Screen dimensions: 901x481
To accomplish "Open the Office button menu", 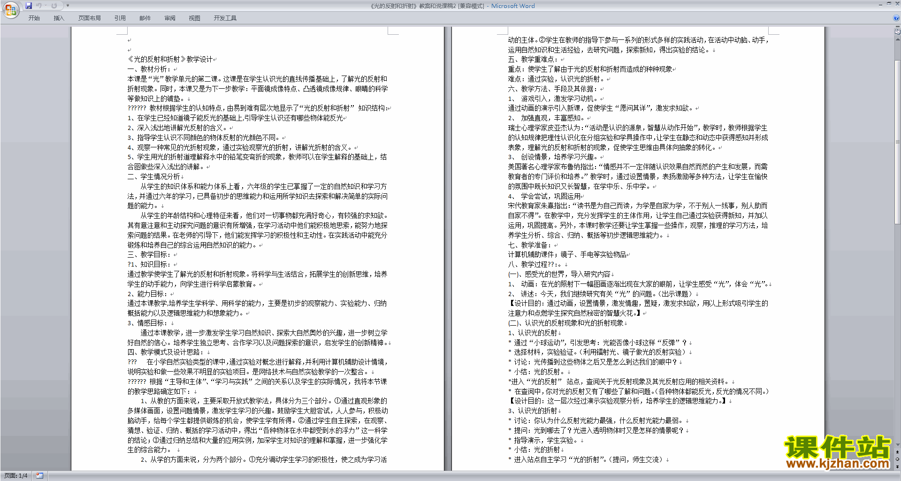I will (10, 10).
